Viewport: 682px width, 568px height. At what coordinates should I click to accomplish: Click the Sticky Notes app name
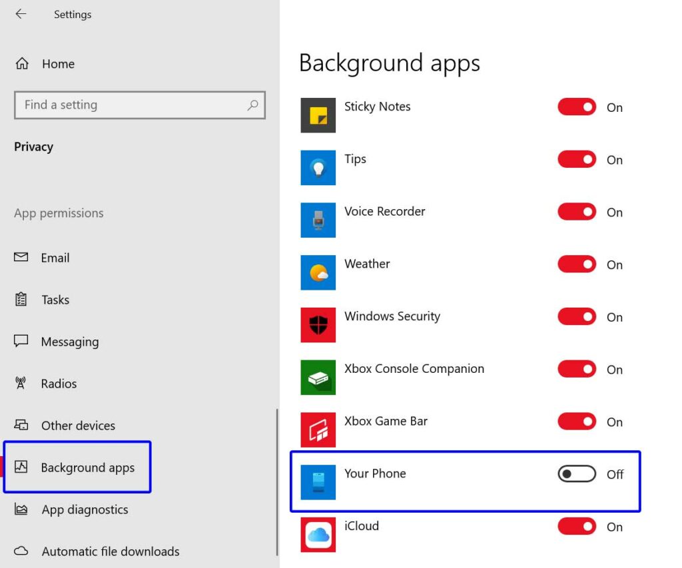tap(378, 107)
